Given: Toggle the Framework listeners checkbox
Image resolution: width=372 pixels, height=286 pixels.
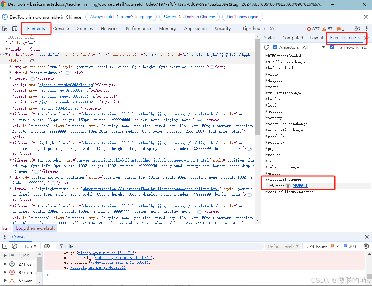Looking at the screenshot, I should (332, 47).
